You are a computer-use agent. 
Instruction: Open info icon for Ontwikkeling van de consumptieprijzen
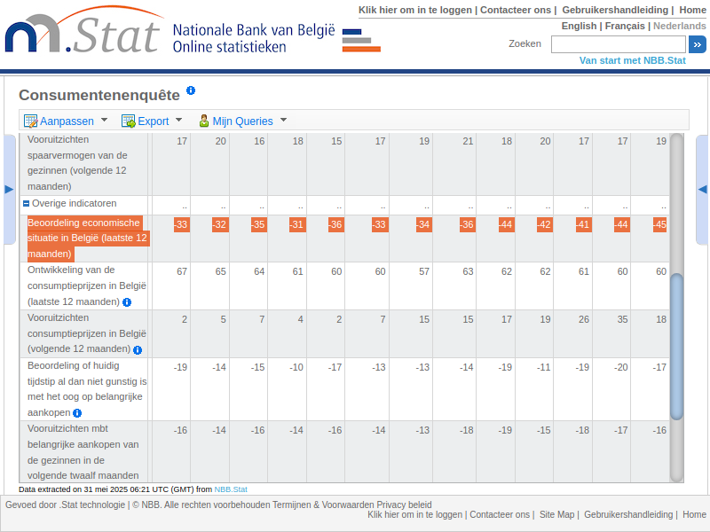127,302
